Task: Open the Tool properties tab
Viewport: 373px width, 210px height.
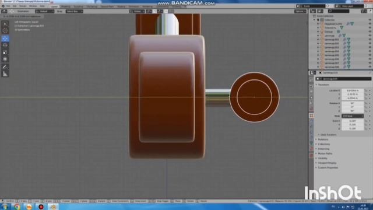Action: 311,80
